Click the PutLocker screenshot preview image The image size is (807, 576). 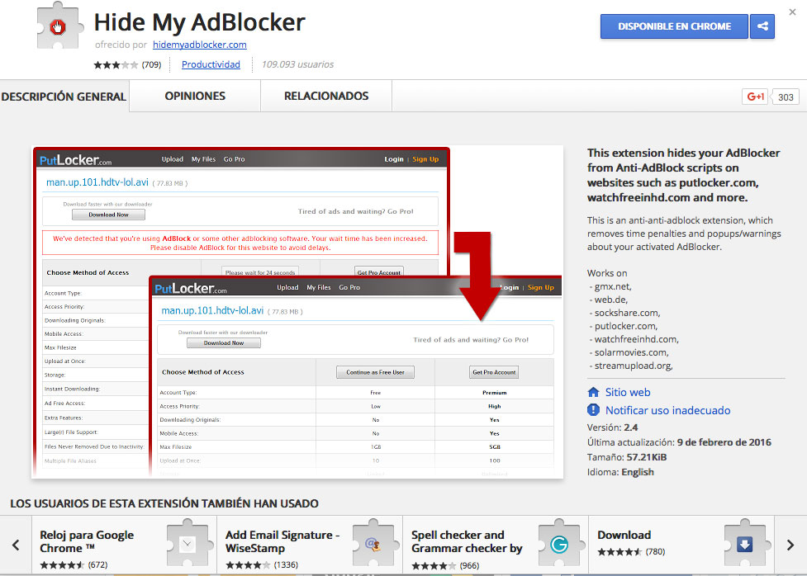tap(297, 312)
